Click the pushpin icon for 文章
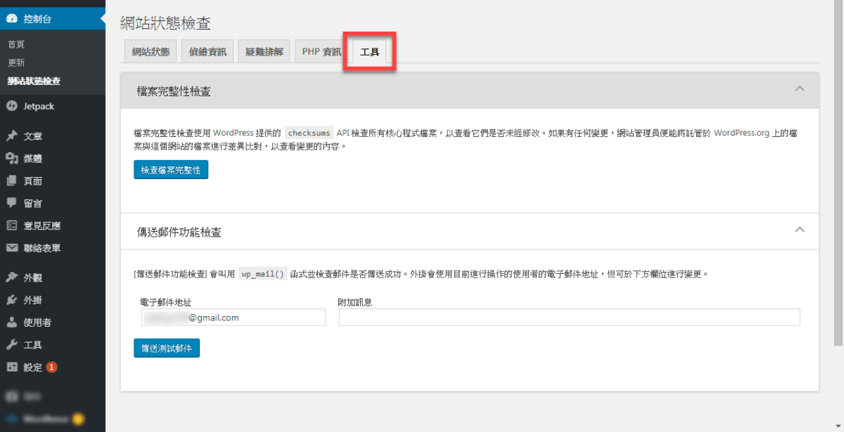 pos(12,136)
